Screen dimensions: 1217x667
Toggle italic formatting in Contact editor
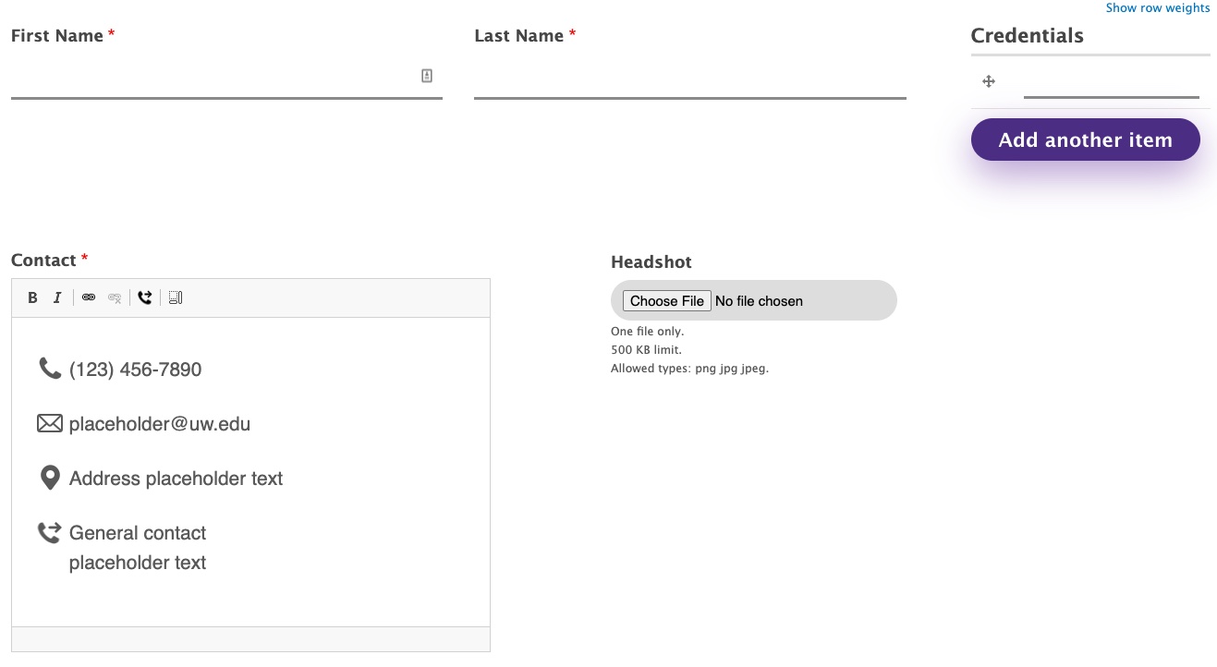(x=57, y=297)
